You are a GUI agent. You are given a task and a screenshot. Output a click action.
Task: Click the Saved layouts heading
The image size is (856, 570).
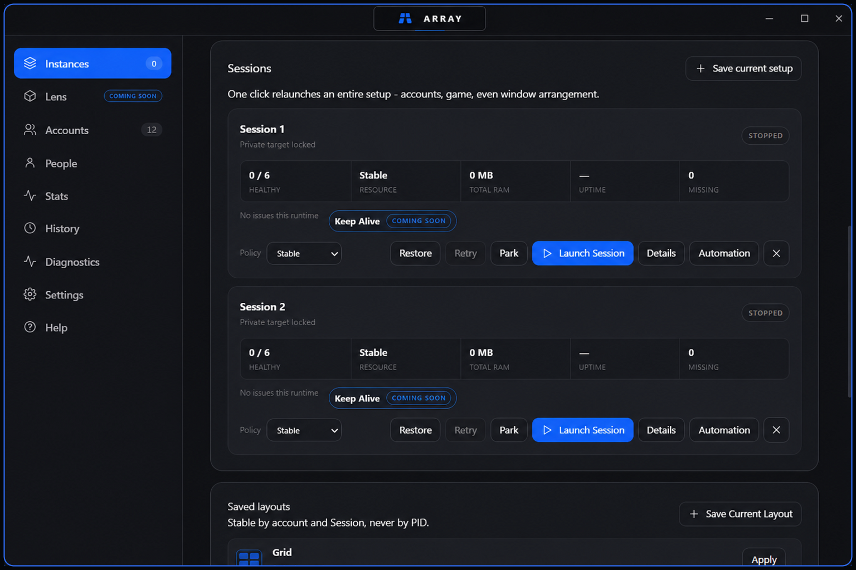coord(259,507)
